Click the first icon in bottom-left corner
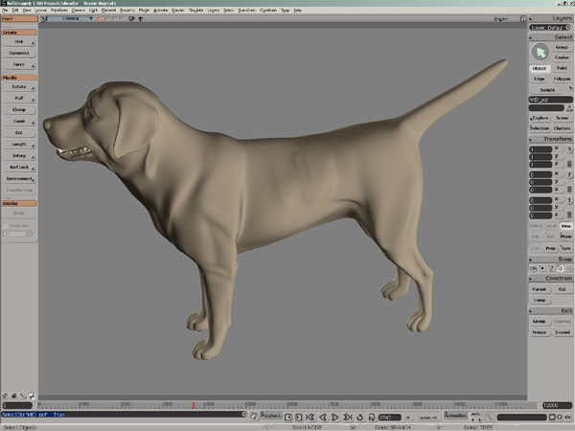The width and height of the screenshot is (575, 431). [5, 396]
